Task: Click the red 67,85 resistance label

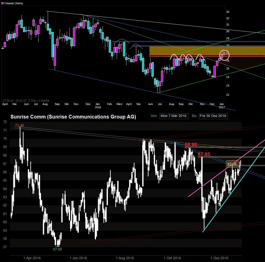Action: 204,154
